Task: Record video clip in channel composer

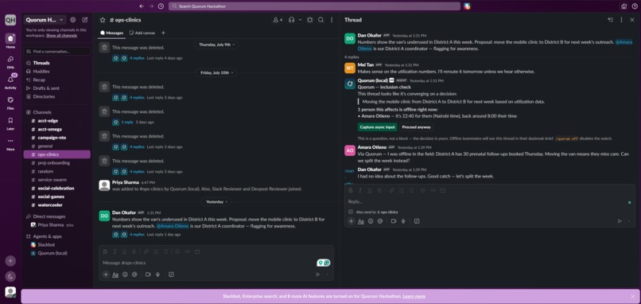Action: (x=148, y=275)
